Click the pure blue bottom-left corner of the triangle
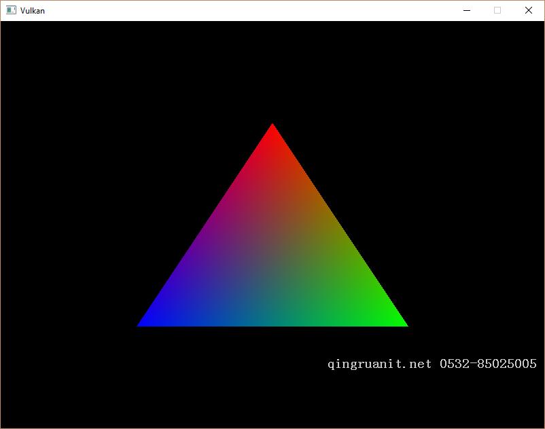 (146, 322)
